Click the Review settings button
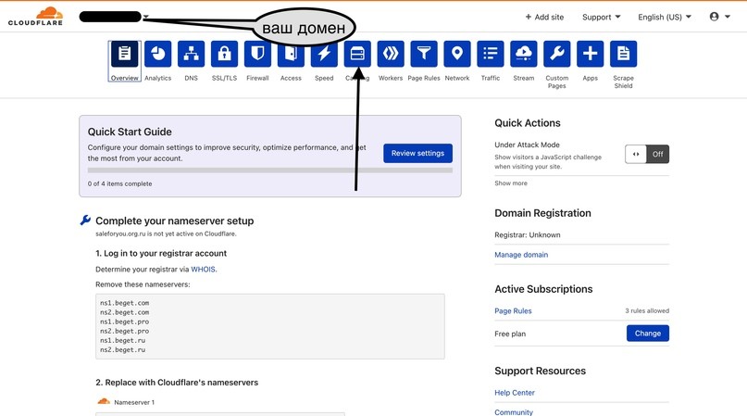The width and height of the screenshot is (747, 416). point(417,153)
